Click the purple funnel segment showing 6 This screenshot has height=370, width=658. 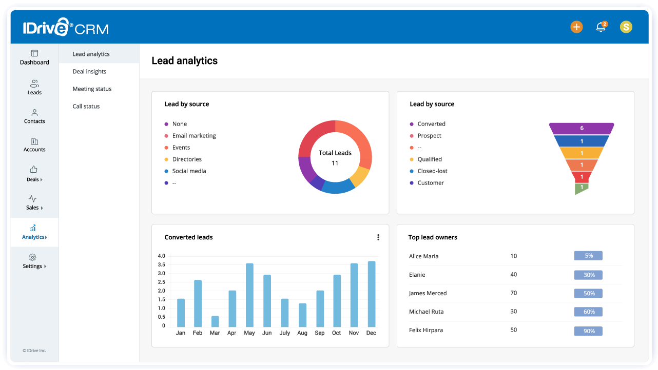(582, 128)
